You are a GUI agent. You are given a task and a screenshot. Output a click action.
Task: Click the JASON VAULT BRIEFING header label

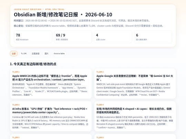39,9
